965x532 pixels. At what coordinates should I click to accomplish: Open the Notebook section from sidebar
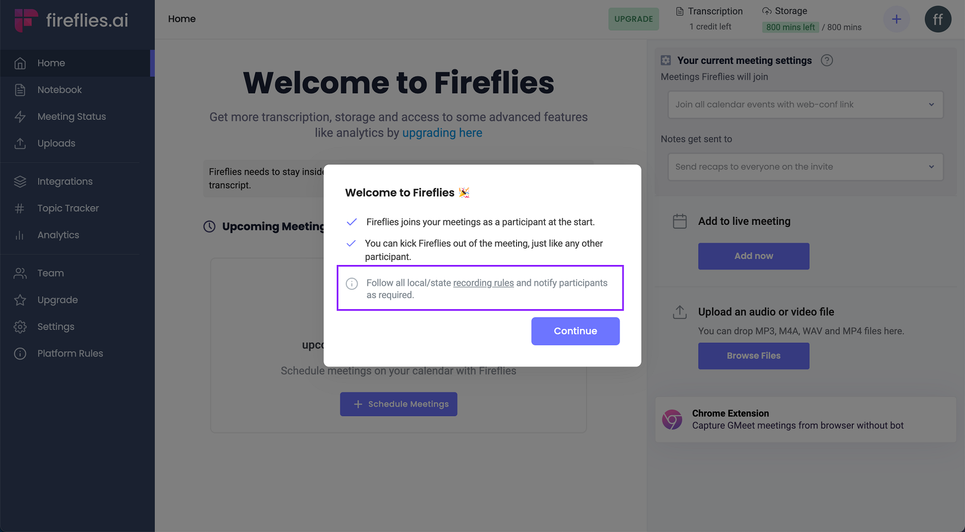click(x=59, y=89)
